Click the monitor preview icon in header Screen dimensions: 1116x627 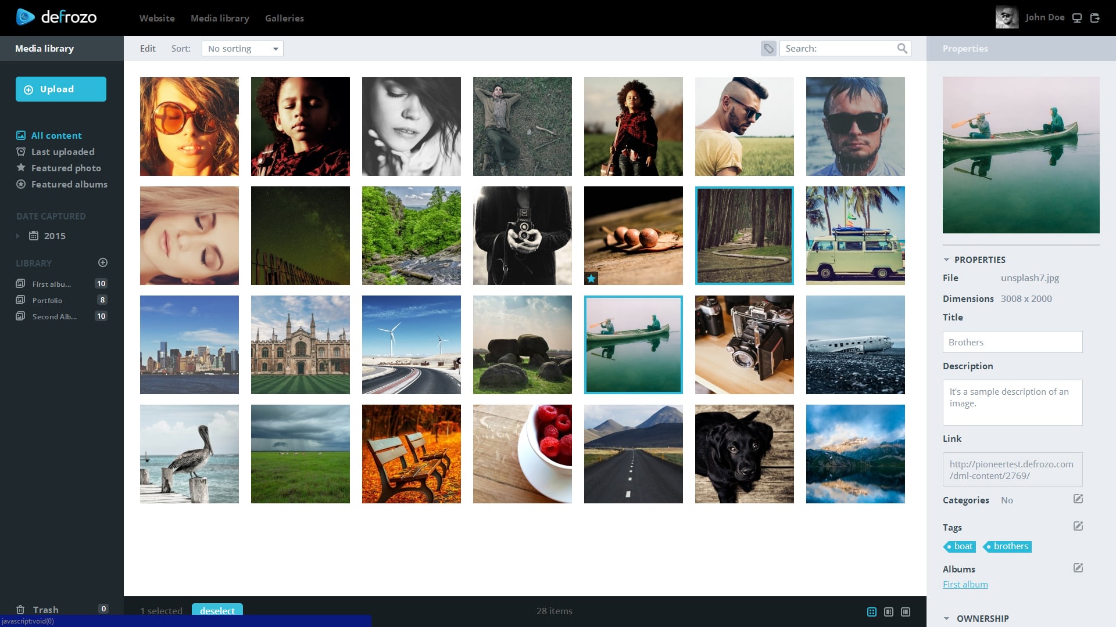tap(1077, 18)
